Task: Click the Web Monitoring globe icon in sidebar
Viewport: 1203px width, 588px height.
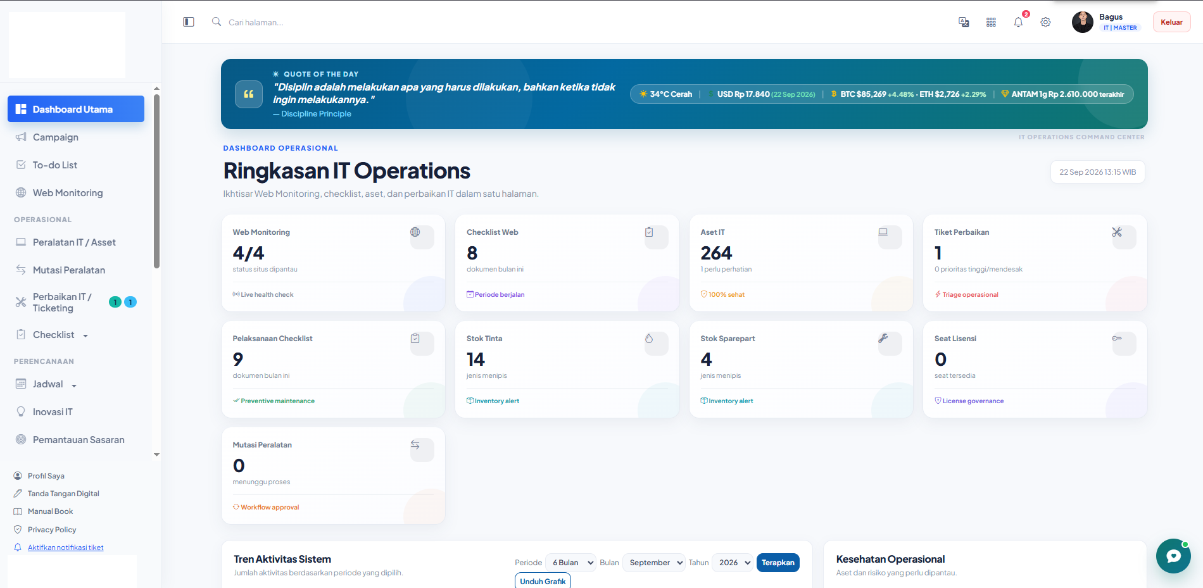Action: click(21, 193)
